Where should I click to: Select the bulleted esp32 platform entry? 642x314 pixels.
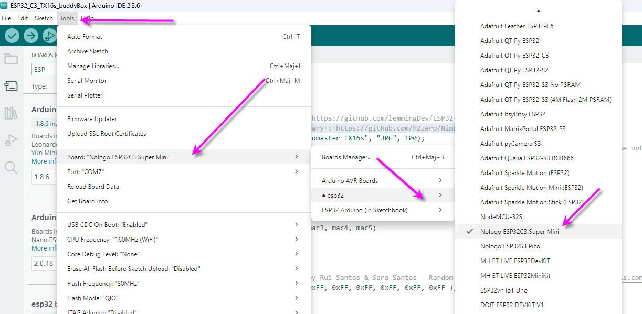point(382,195)
